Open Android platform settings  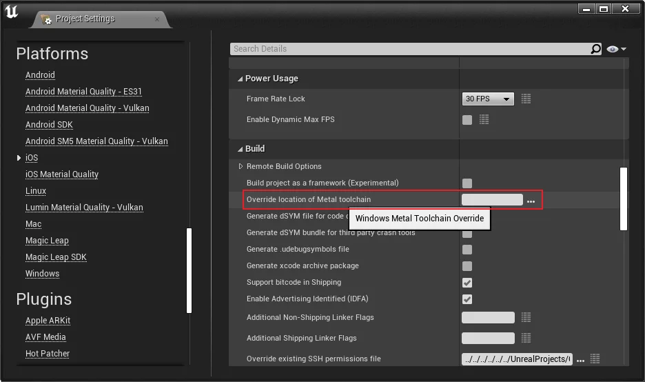click(40, 75)
